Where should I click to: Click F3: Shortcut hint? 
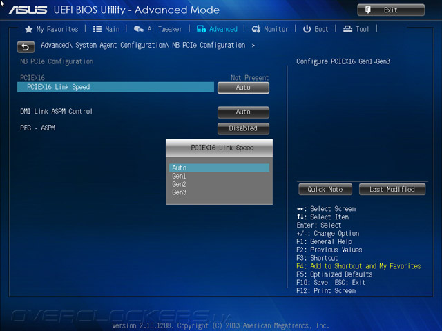click(x=317, y=258)
